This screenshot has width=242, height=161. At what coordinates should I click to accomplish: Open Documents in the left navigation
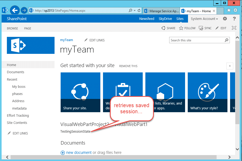coord(15,72)
